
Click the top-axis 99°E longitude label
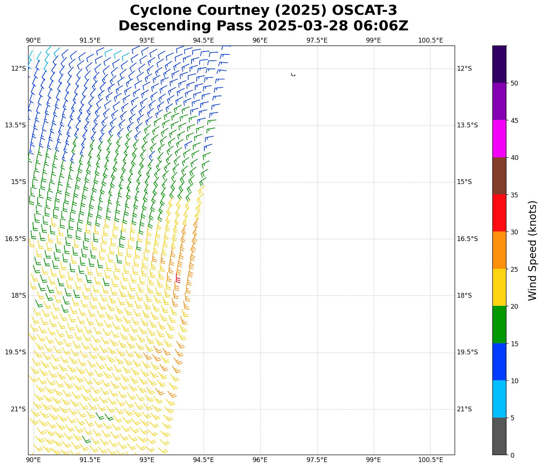[373, 40]
